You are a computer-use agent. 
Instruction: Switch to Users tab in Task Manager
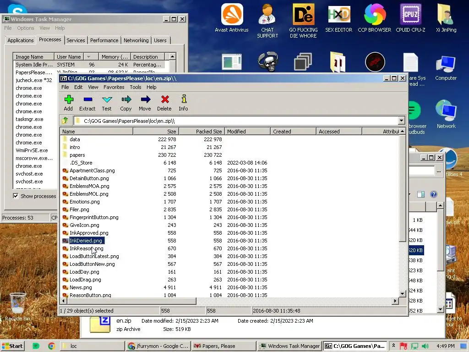(160, 40)
